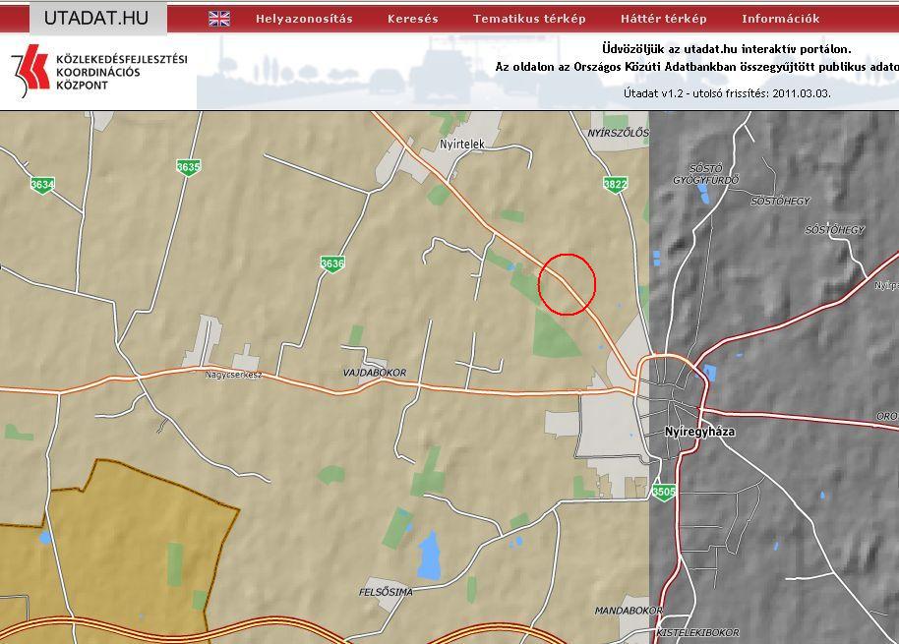
Task: Click the 3634 road shield
Action: pyautogui.click(x=41, y=184)
